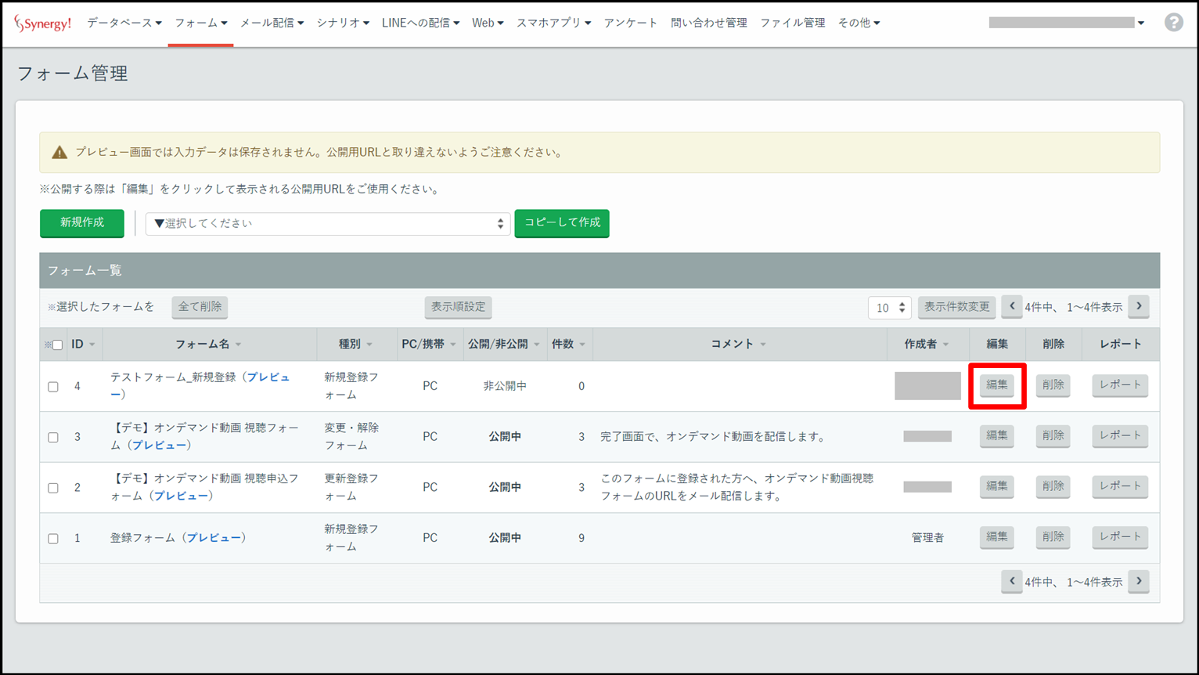Open the メール配信 menu
This screenshot has width=1199, height=675.
(x=271, y=23)
